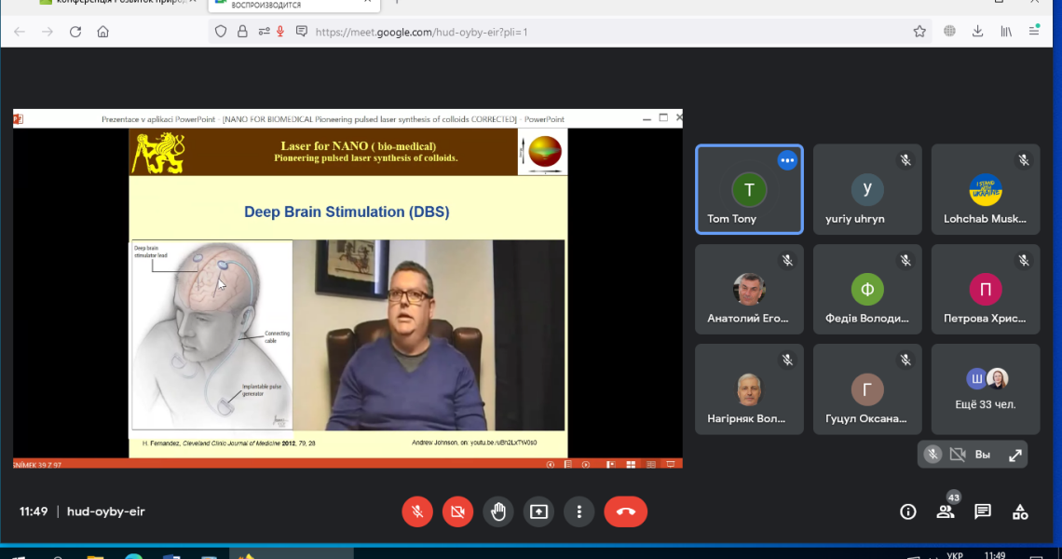The width and height of the screenshot is (1062, 559).
Task: Open browser hamburger menu
Action: (x=1033, y=32)
